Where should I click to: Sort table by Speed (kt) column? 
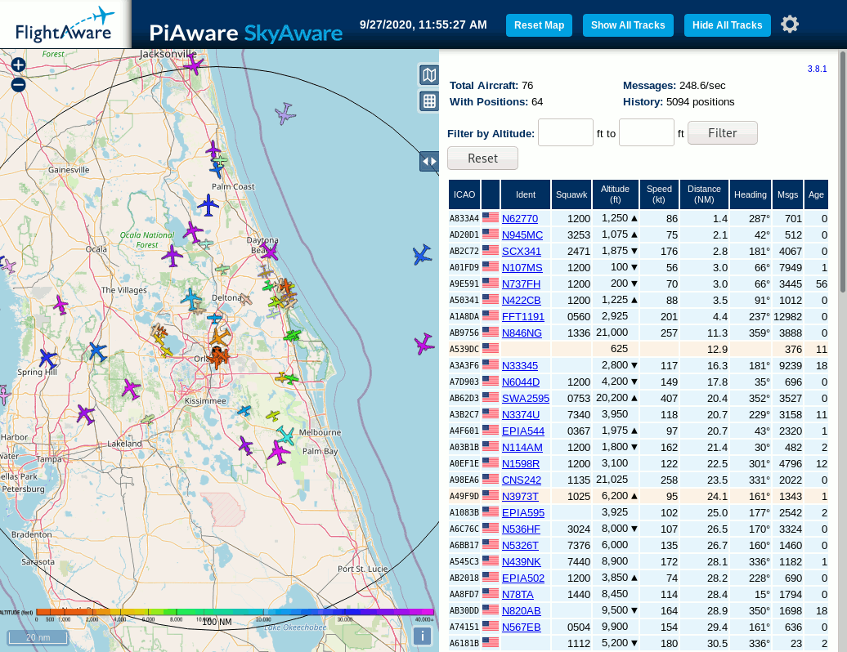(659, 194)
